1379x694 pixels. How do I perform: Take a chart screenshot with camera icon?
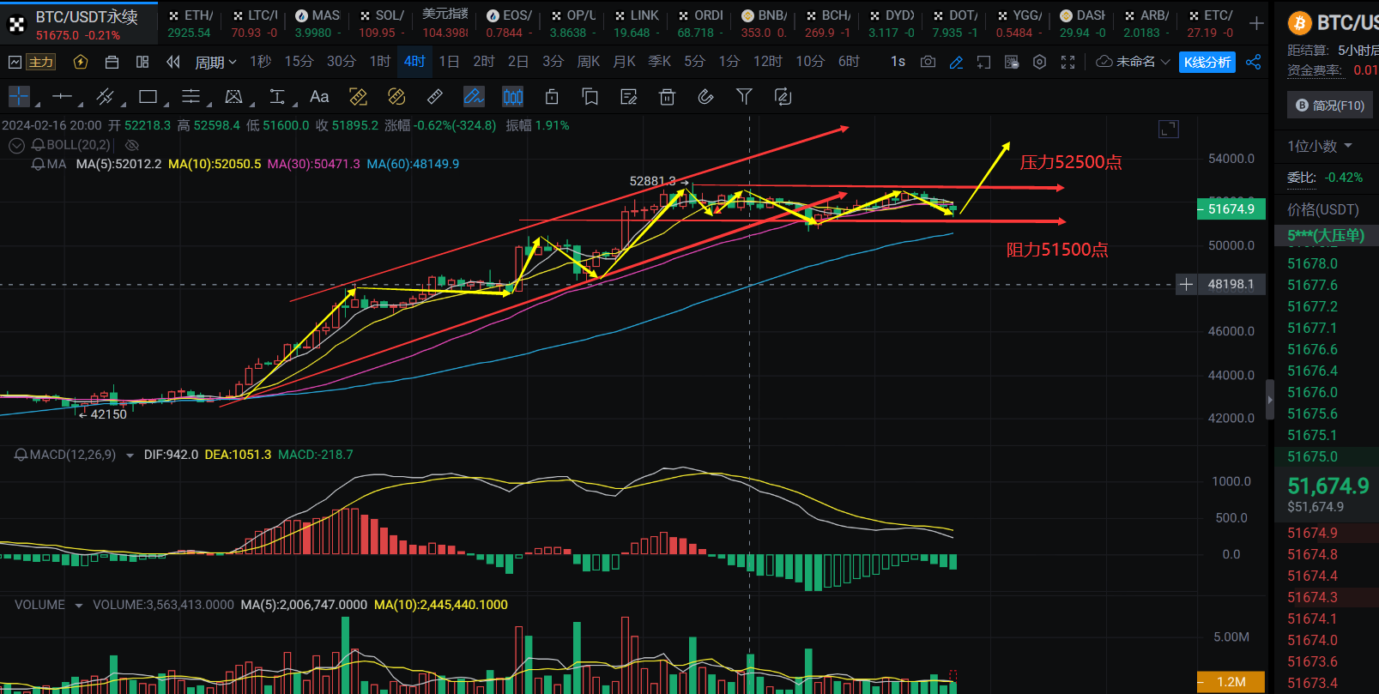[x=928, y=62]
